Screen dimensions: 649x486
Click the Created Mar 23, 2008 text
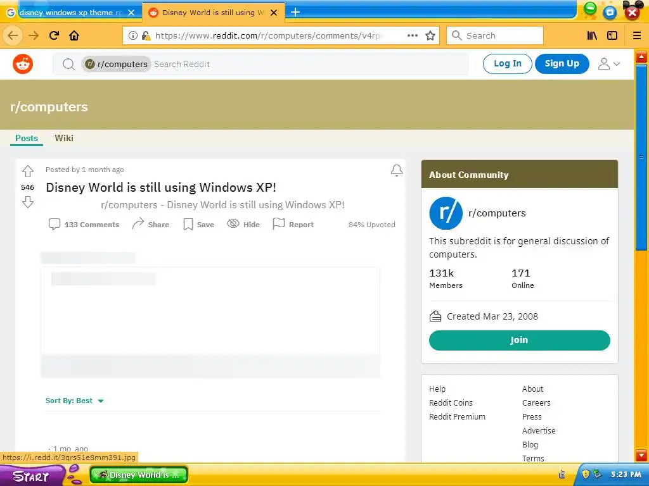point(492,316)
